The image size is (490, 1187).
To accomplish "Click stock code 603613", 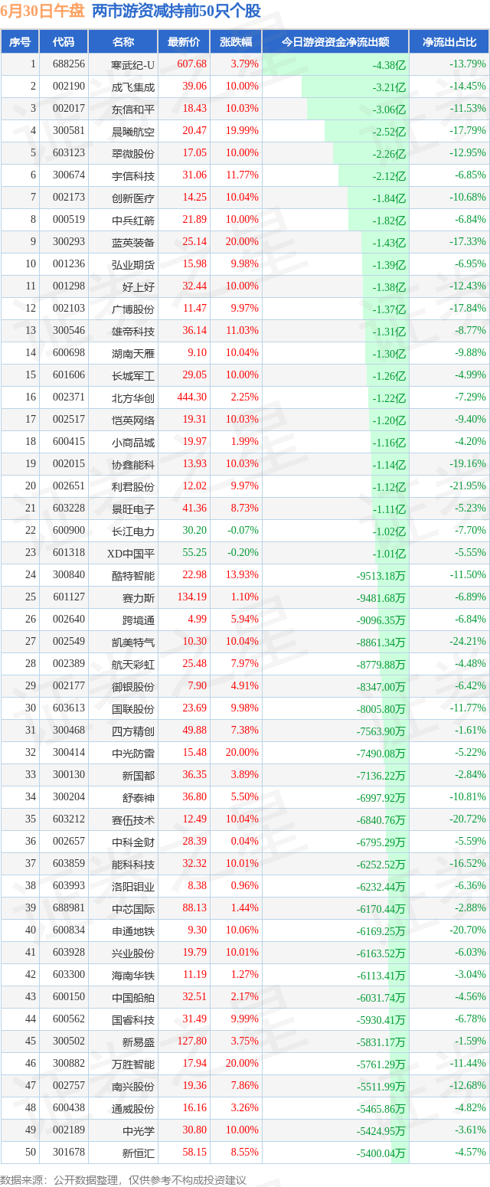I will 69,708.
